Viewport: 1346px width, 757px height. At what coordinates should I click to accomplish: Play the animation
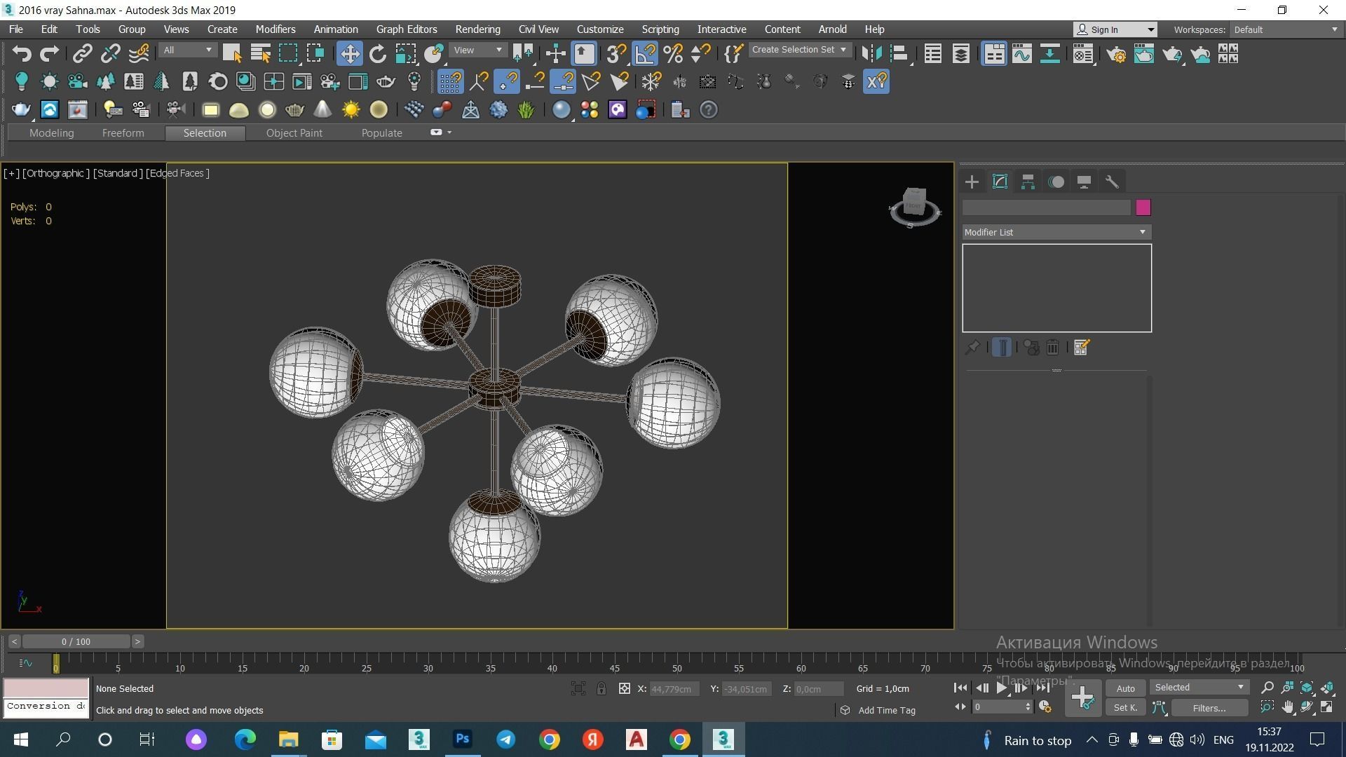coord(1002,688)
